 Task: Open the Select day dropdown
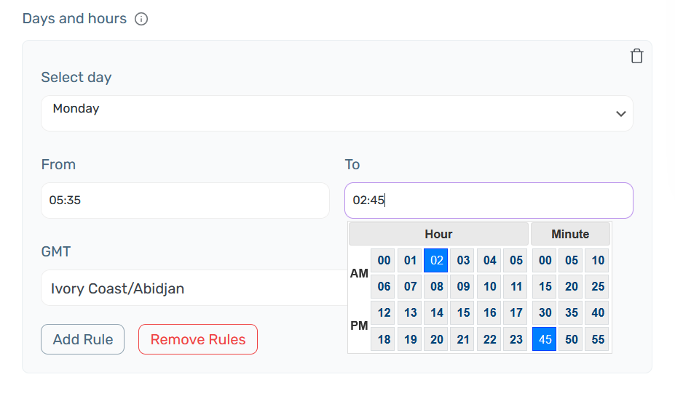coord(336,113)
